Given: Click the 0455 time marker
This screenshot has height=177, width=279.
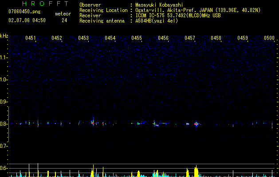Looking at the screenshot, I should click(137, 38).
